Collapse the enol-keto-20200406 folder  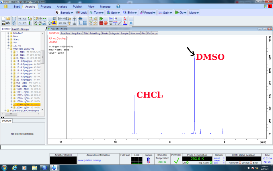(x=9, y=49)
